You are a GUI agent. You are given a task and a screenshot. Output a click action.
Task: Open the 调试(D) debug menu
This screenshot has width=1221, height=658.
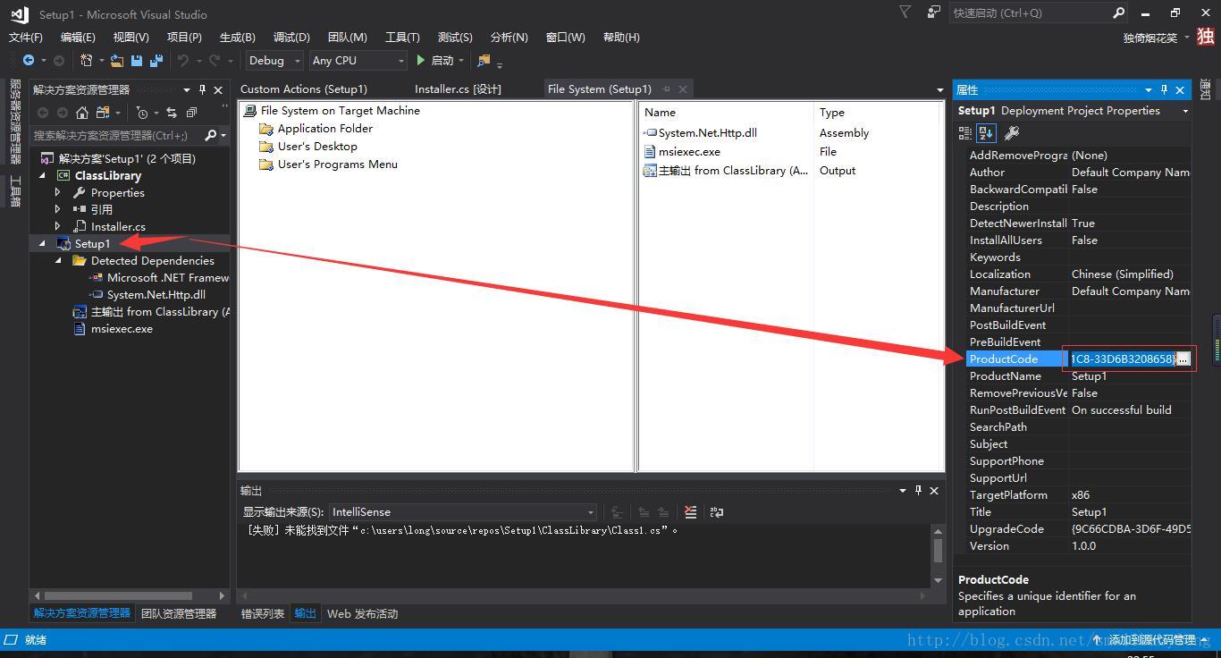(291, 37)
